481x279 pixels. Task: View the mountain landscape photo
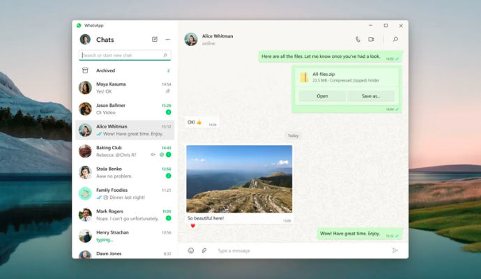(239, 179)
